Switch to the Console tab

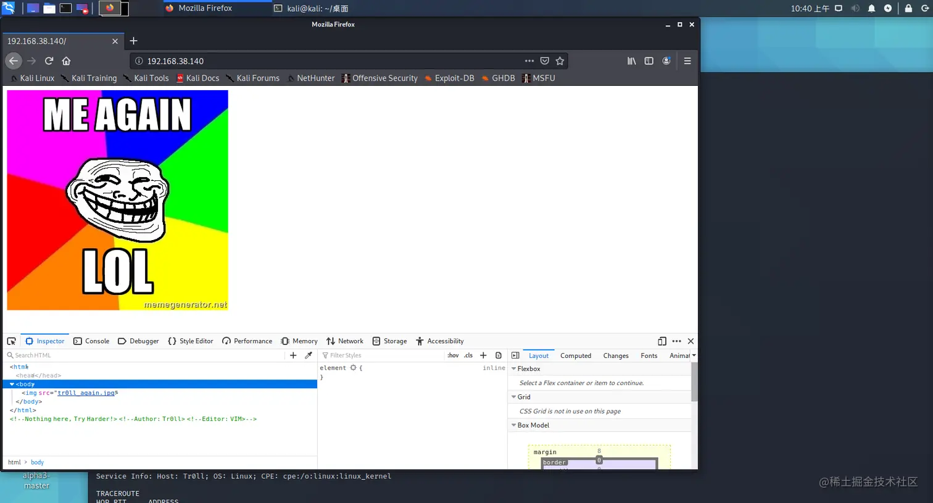tap(91, 341)
